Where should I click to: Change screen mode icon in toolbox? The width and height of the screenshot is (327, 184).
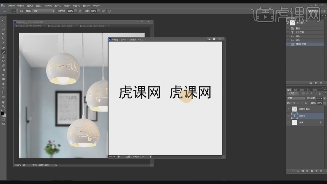(3, 124)
